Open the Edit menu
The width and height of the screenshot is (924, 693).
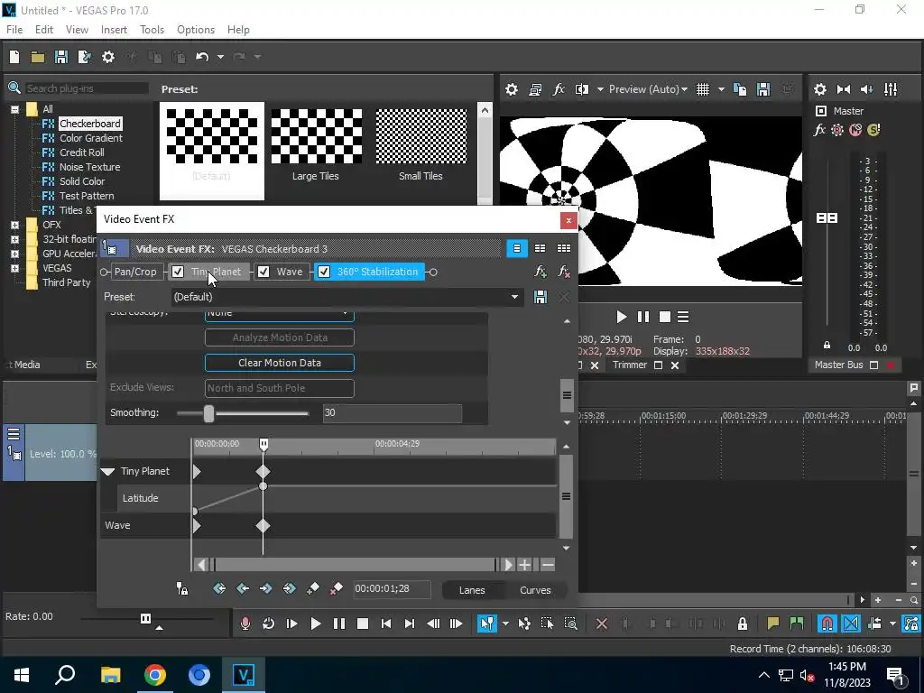tap(44, 30)
